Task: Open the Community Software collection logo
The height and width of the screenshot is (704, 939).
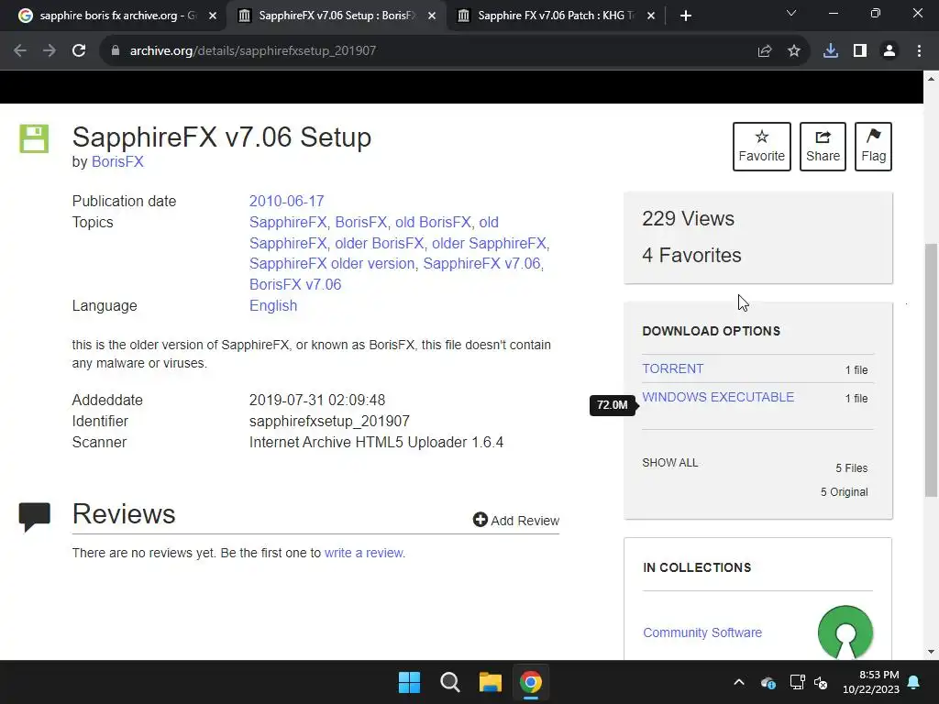Action: click(x=845, y=632)
